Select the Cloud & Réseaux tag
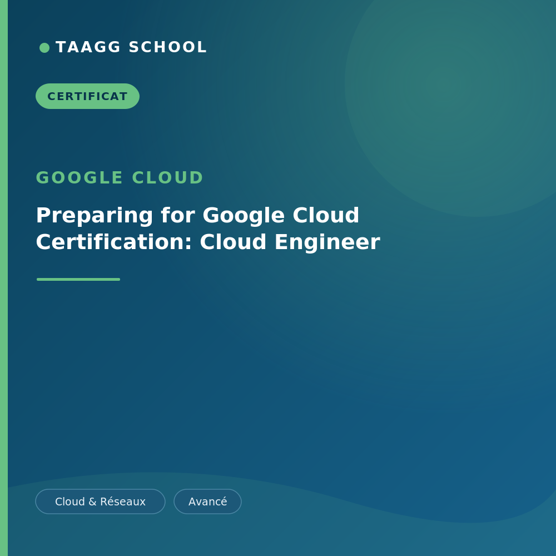This screenshot has height=556, width=556. coord(100,502)
